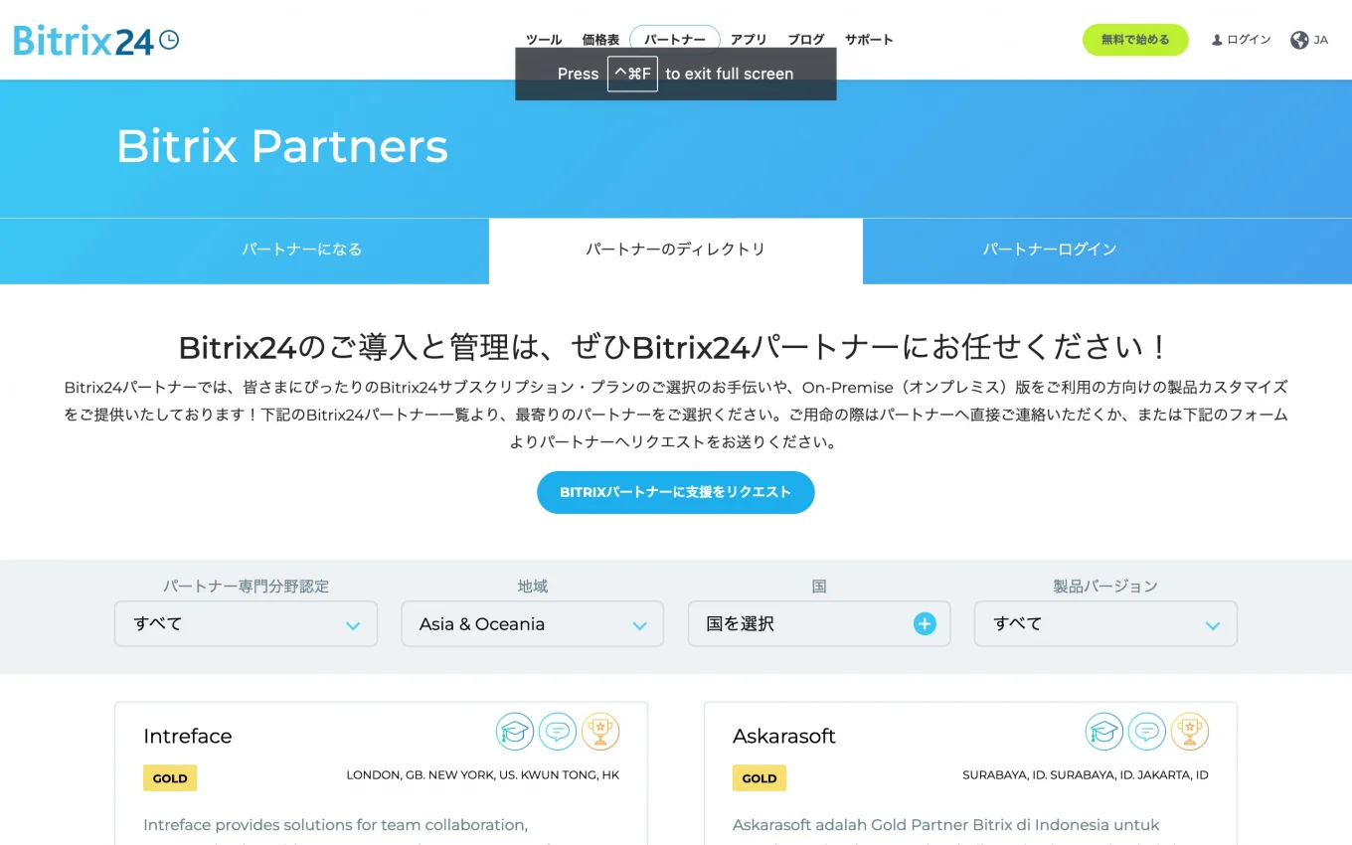Click the GOLD badge on the Askarasoft card
This screenshot has height=845, width=1352.
tap(759, 777)
